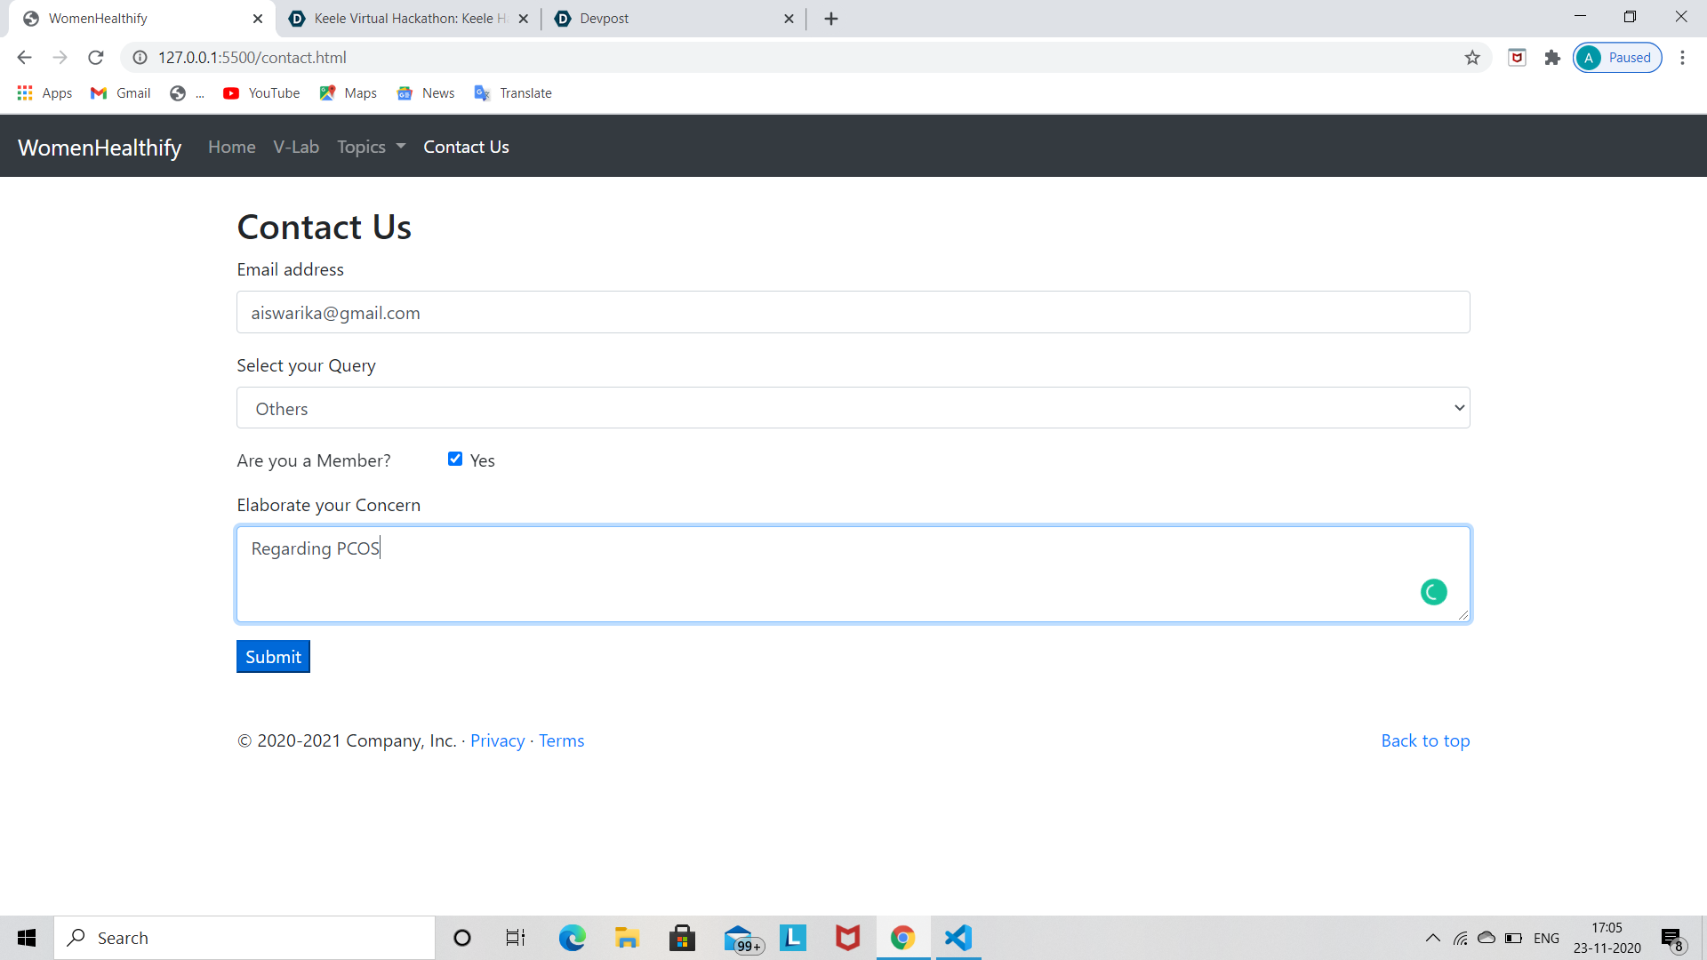
Task: Uncheck the Yes member checkbox
Action: 455,459
